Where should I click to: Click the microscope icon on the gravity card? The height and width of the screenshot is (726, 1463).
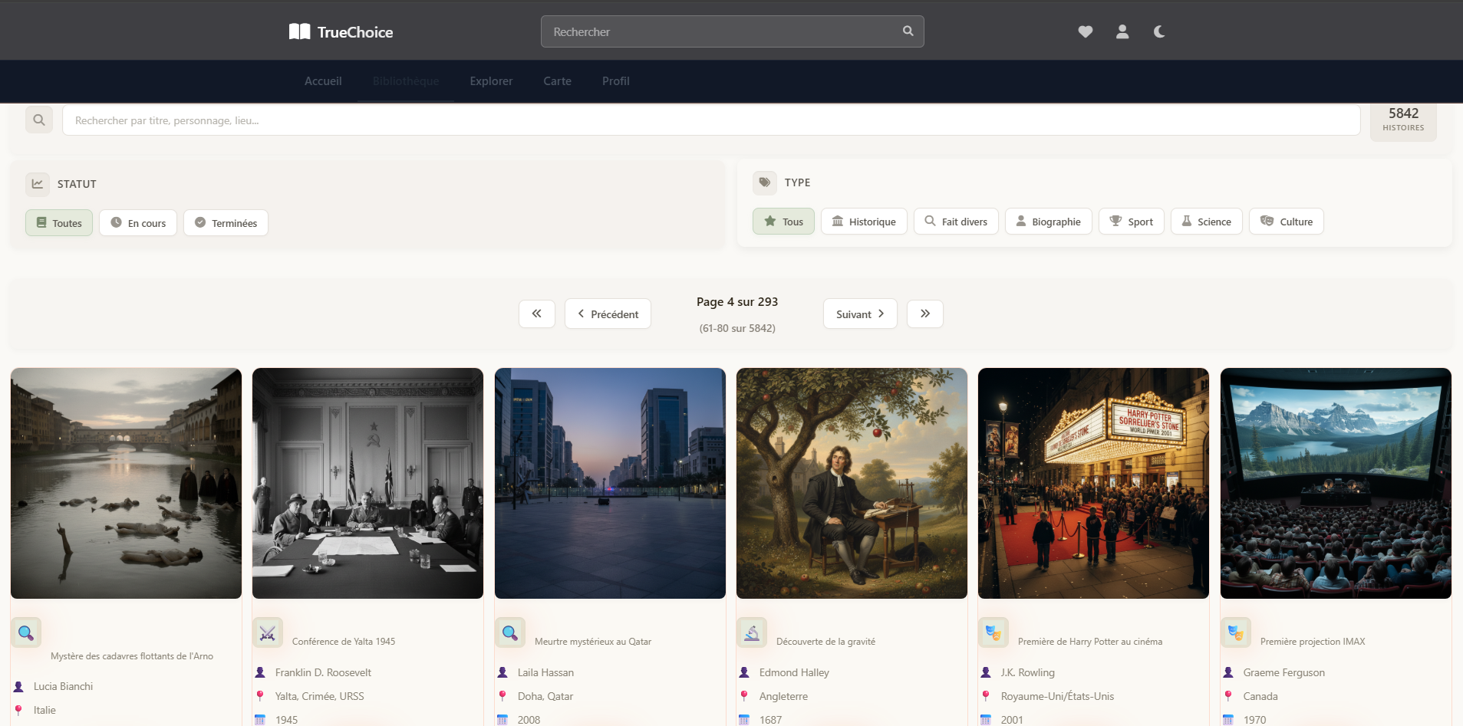[752, 632]
